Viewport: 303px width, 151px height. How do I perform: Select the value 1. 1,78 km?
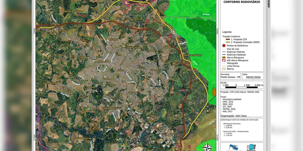point(228,133)
